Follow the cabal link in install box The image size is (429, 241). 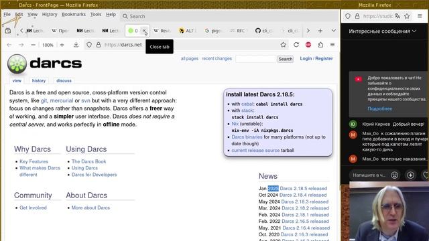pos(247,104)
